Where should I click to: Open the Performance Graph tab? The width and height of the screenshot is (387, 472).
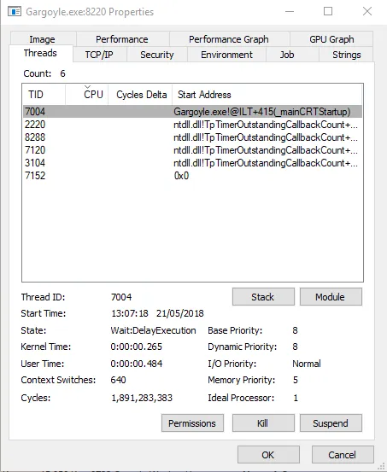click(x=229, y=38)
